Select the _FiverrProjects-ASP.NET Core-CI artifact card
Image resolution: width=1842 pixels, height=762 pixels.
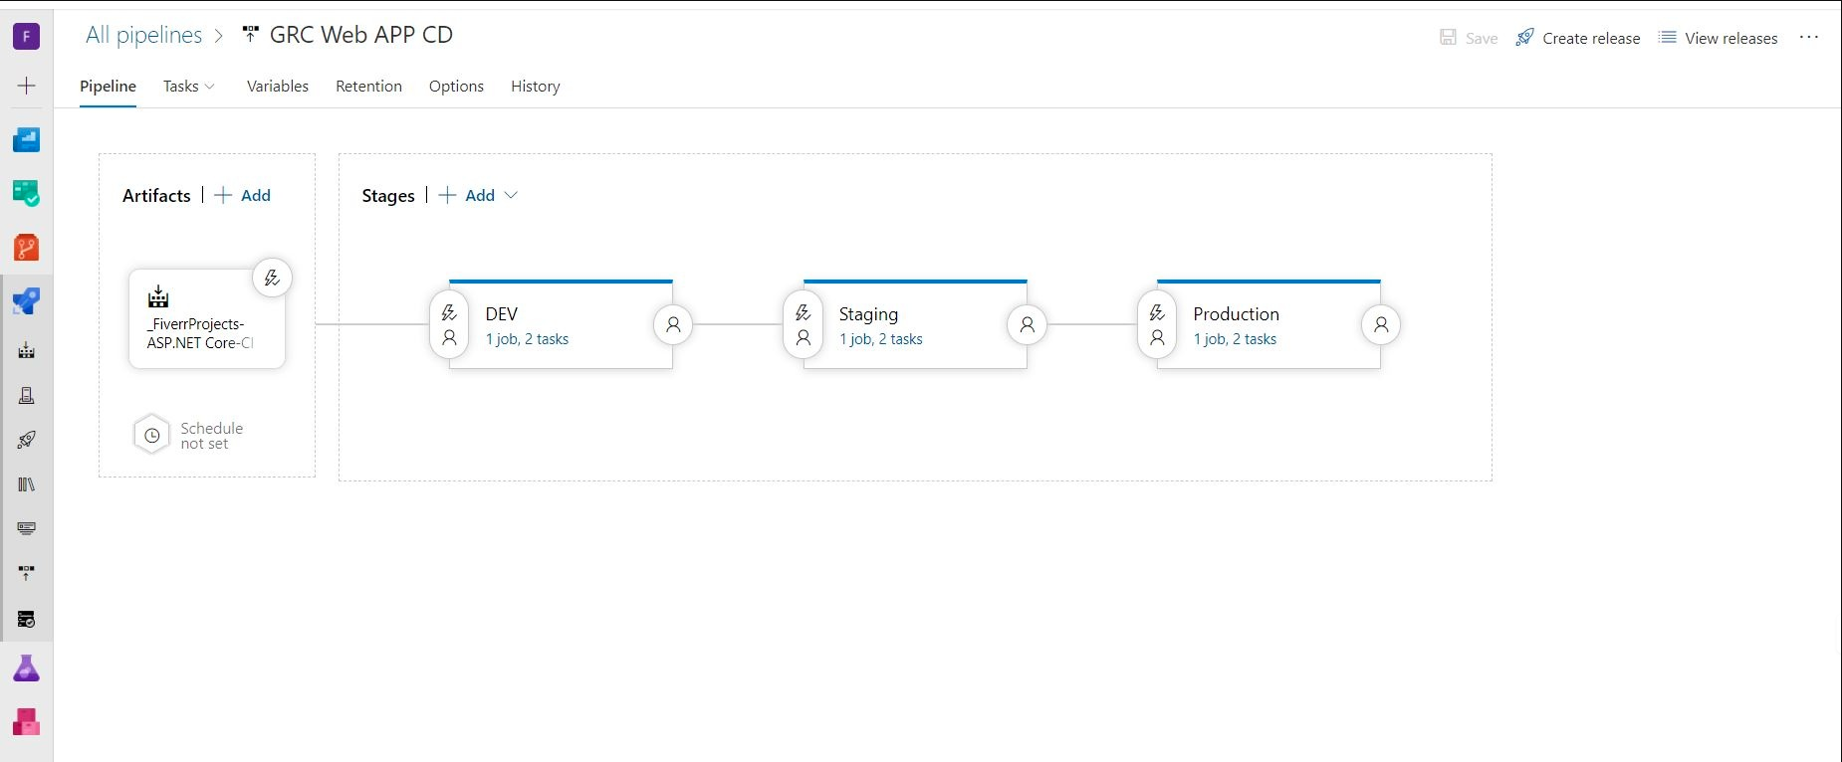207,318
